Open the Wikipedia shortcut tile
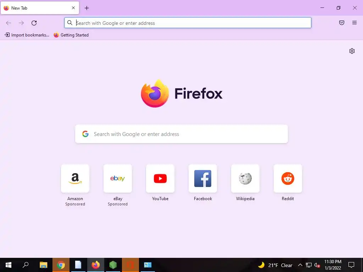Screen dimensions: 363x272 click(245, 178)
